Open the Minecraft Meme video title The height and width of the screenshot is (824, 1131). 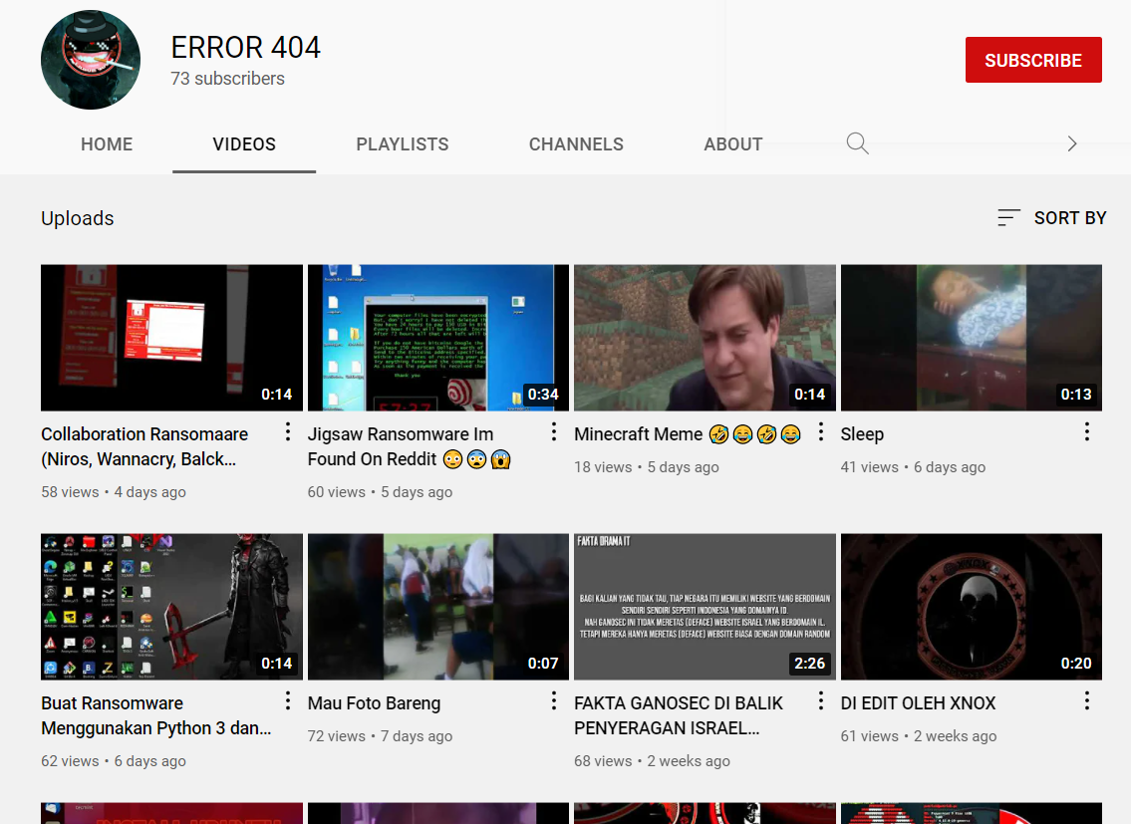click(x=688, y=434)
